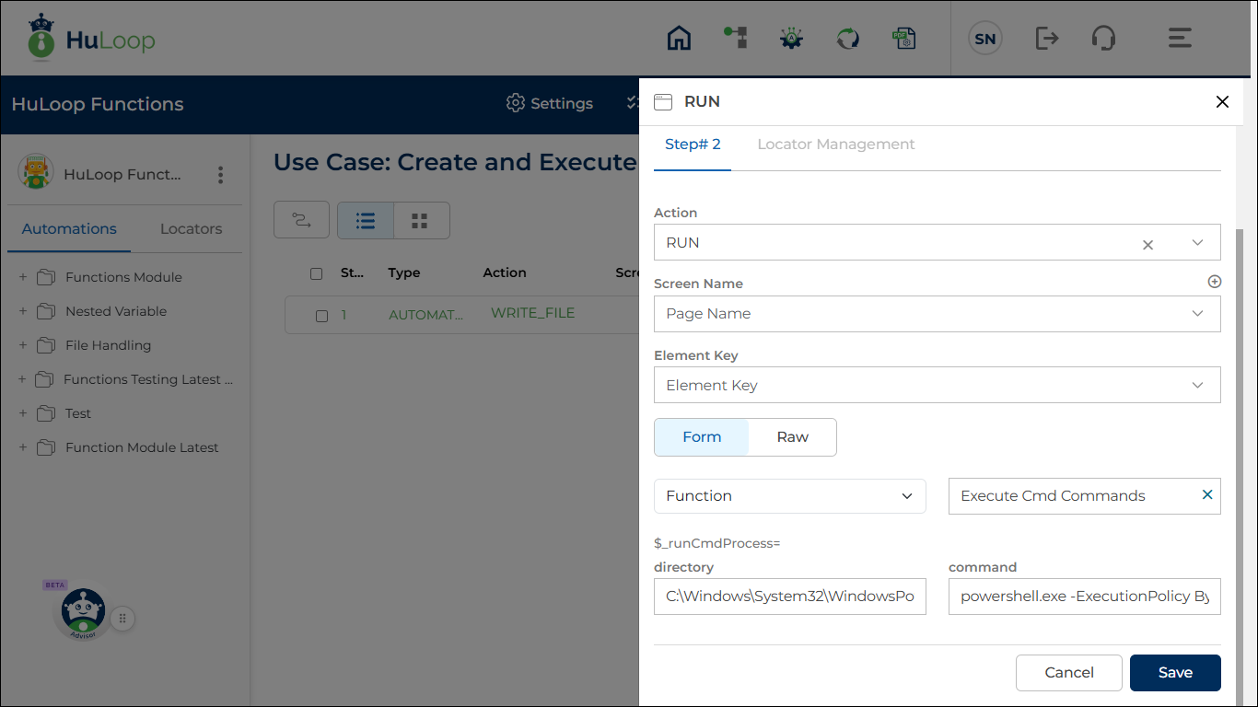Open the headset support icon
The height and width of the screenshot is (707, 1258).
click(1103, 39)
